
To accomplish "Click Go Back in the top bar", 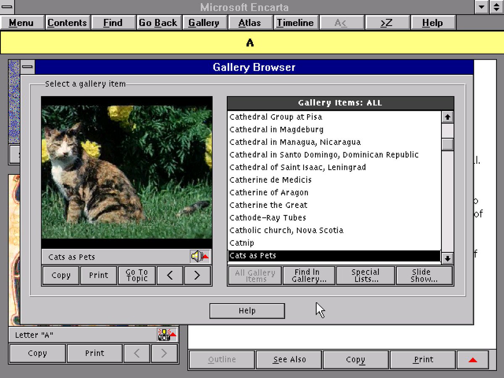I will tap(158, 23).
